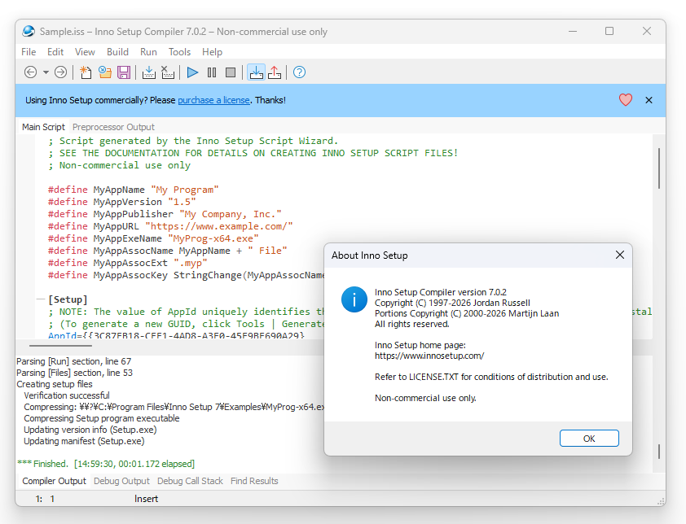This screenshot has width=686, height=524.
Task: Create a new script with the New icon
Action: click(x=86, y=72)
